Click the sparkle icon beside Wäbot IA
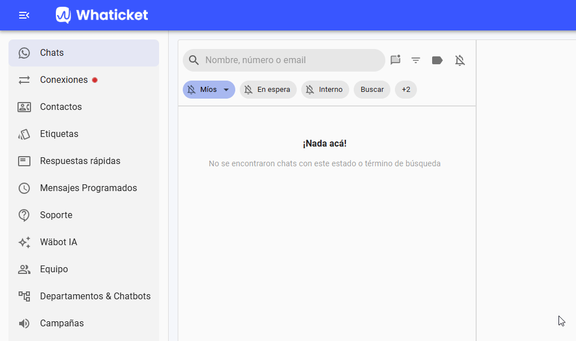The image size is (576, 341). [x=24, y=242]
